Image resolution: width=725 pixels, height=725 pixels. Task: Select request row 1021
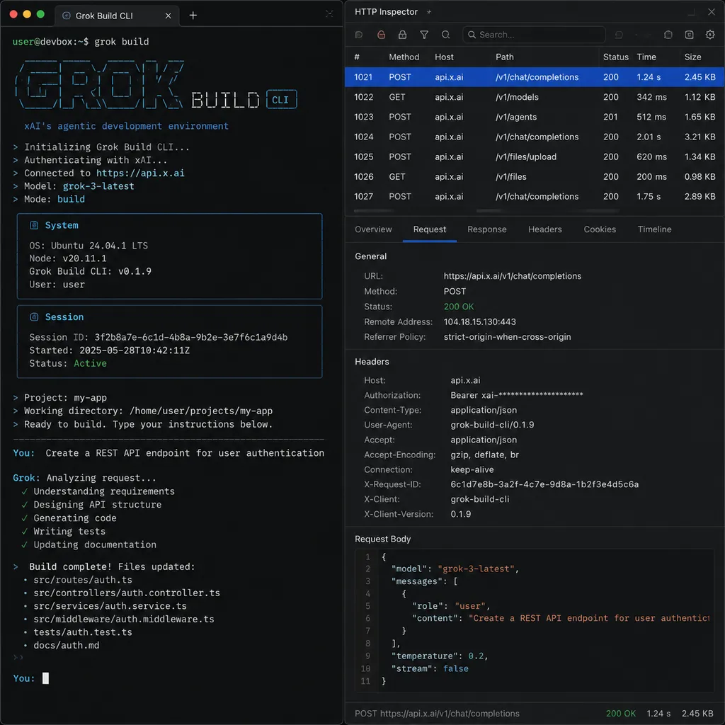click(x=534, y=77)
